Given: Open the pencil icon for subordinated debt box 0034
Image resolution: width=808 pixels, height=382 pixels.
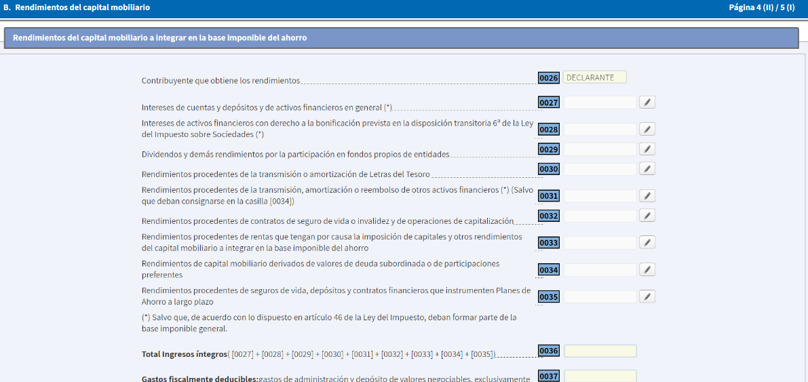Looking at the screenshot, I should pos(647,270).
